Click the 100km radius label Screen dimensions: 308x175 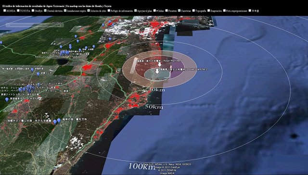pos(142,166)
